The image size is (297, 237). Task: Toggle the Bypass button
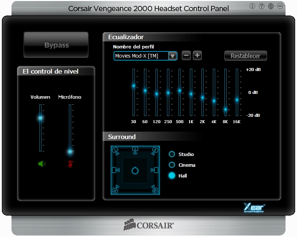(x=56, y=45)
